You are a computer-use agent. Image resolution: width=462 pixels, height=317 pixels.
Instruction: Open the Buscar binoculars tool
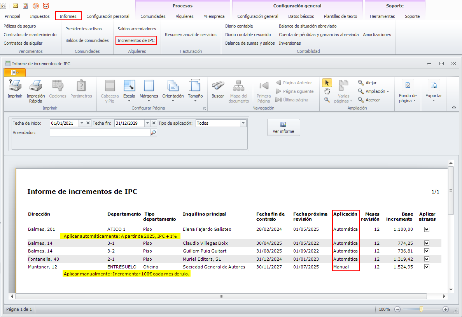tap(218, 86)
